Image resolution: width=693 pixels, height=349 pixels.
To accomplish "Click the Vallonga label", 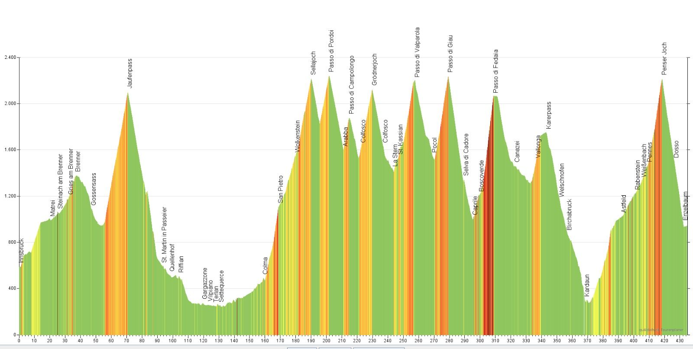I will pyautogui.click(x=538, y=147).
